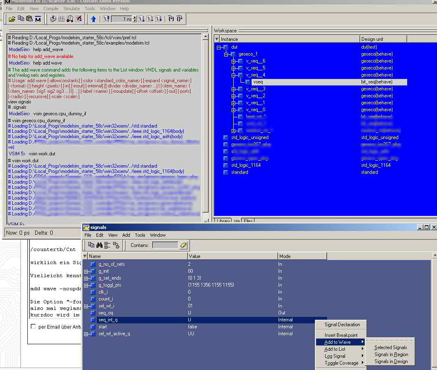Image resolution: width=437 pixels, height=370 pixels.
Task: Tick the 'per Email über Ant' checkbox
Action: point(33,327)
